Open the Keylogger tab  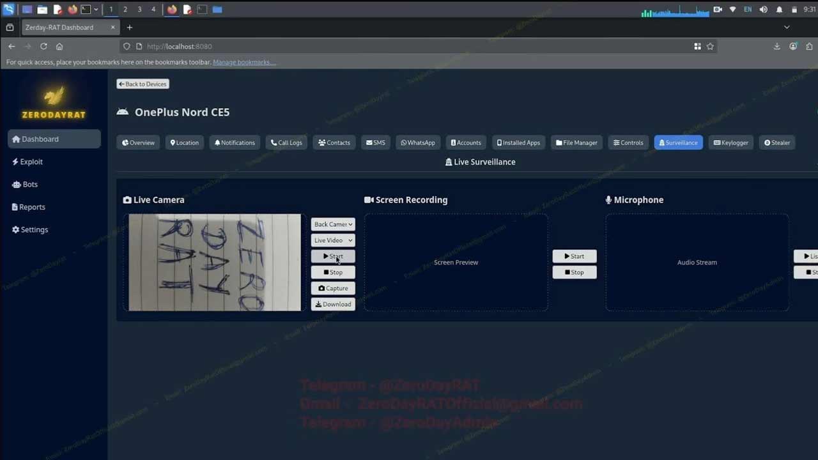click(731, 142)
